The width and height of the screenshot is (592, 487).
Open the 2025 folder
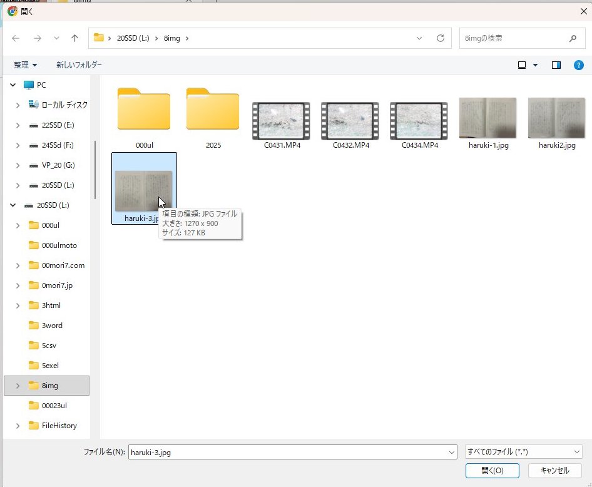(213, 110)
